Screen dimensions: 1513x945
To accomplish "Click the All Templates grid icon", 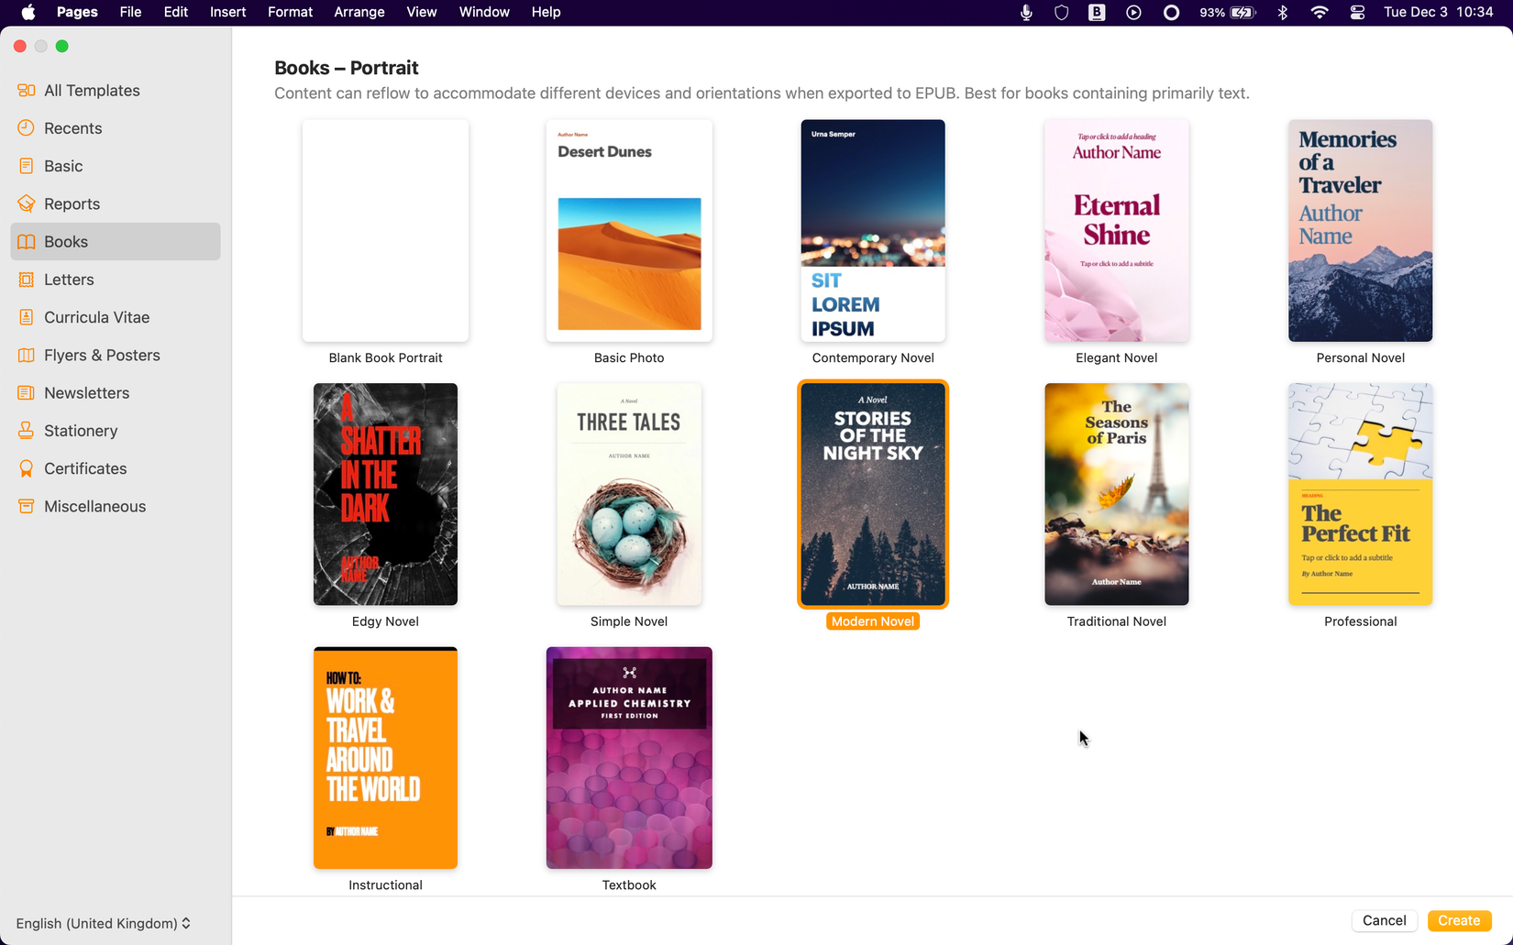I will (27, 90).
